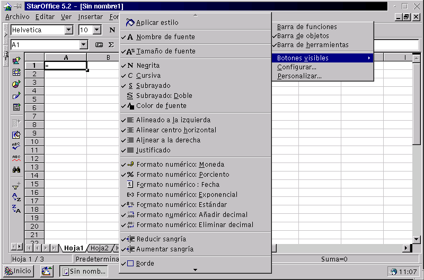Choose Personalizar... from the context menu
The width and height of the screenshot is (424, 280).
[299, 76]
